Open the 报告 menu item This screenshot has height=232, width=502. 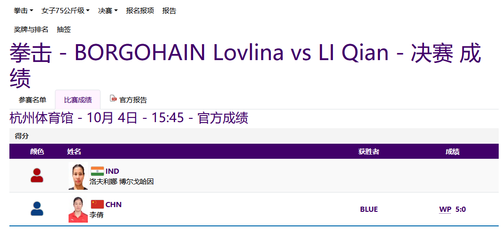169,11
